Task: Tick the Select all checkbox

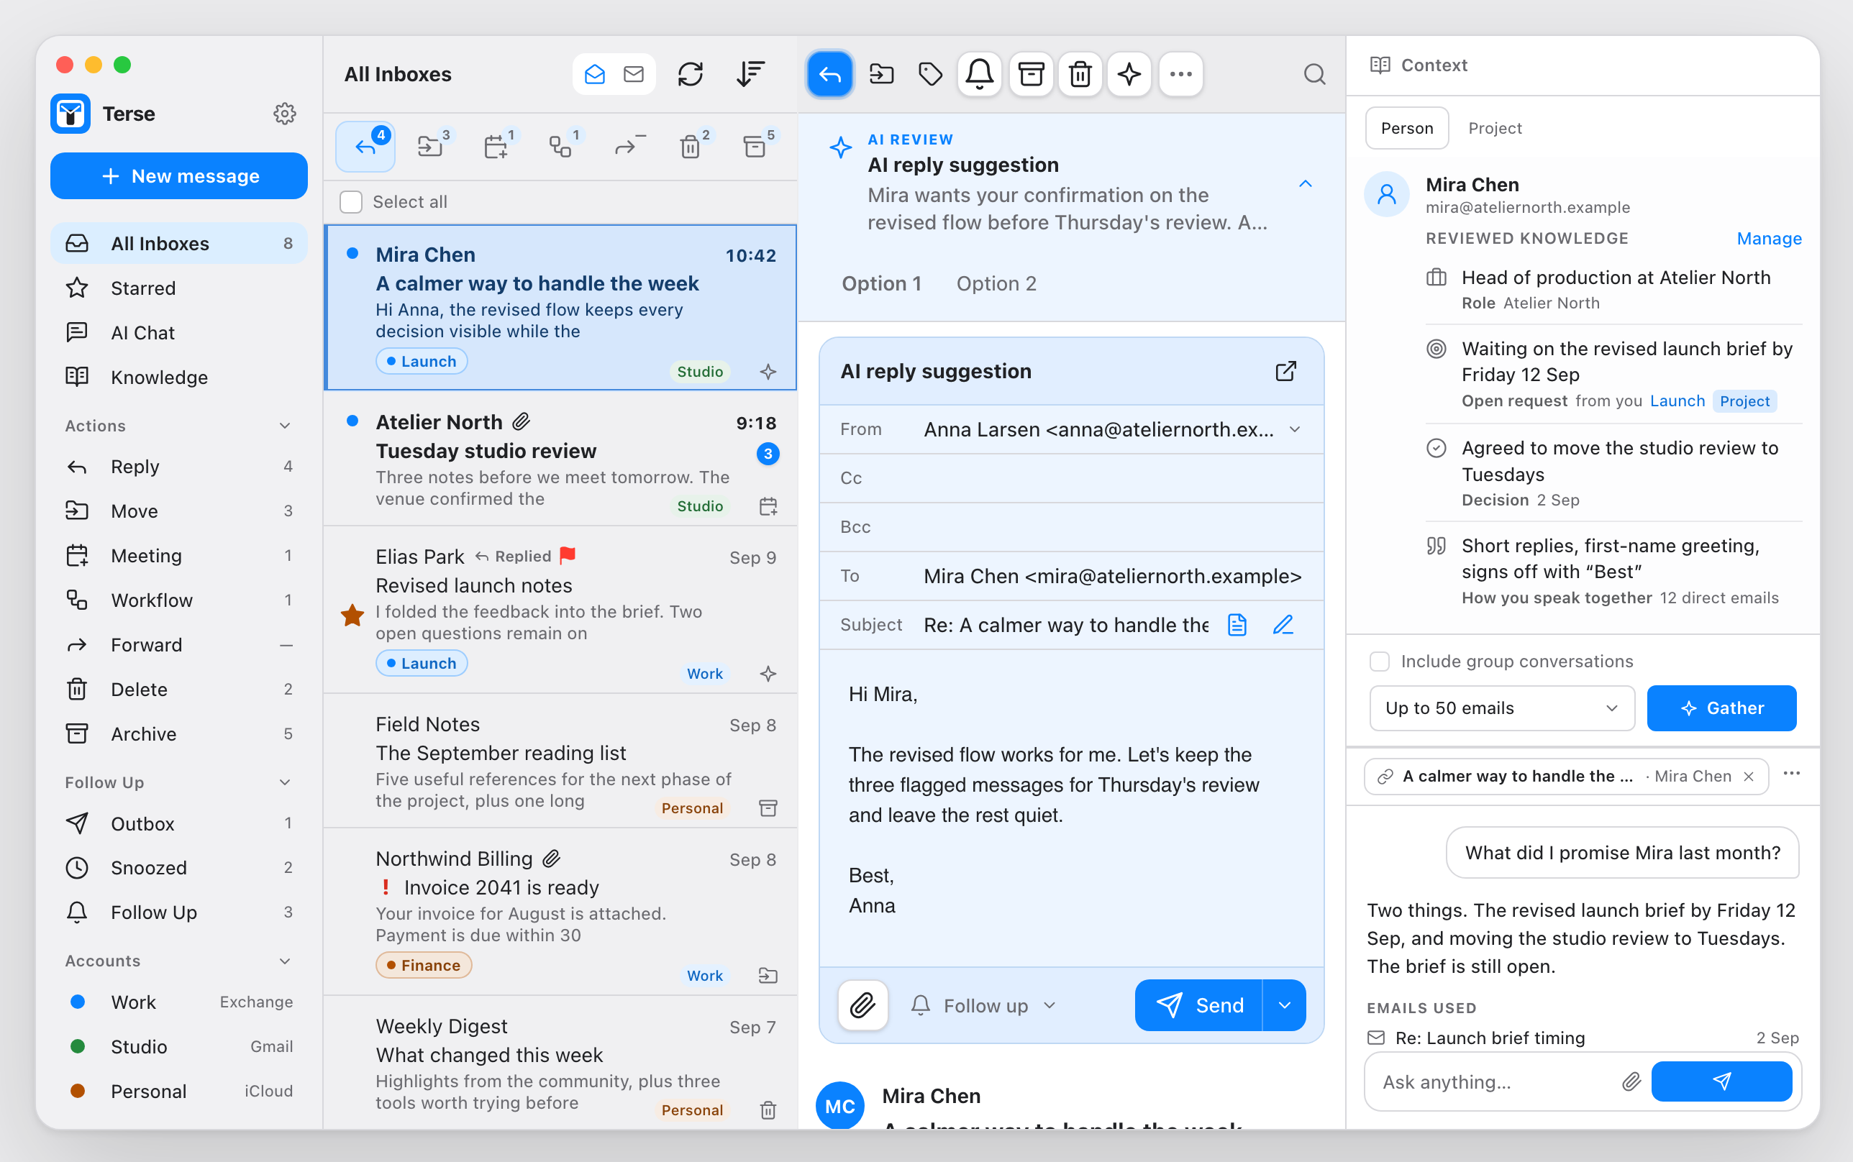Action: point(350,202)
